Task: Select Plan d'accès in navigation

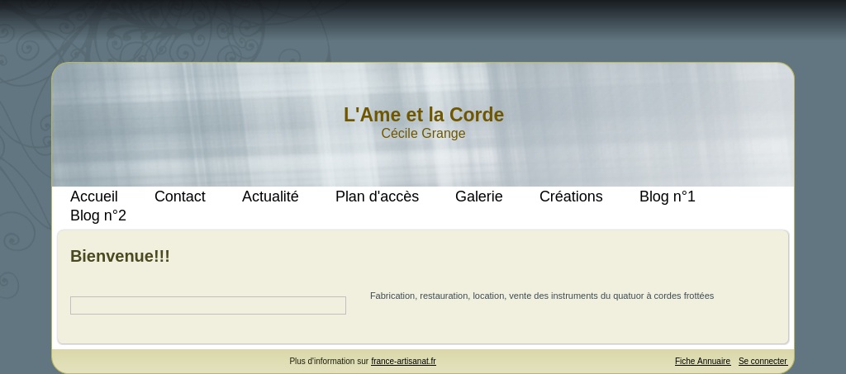Action: pyautogui.click(x=377, y=196)
